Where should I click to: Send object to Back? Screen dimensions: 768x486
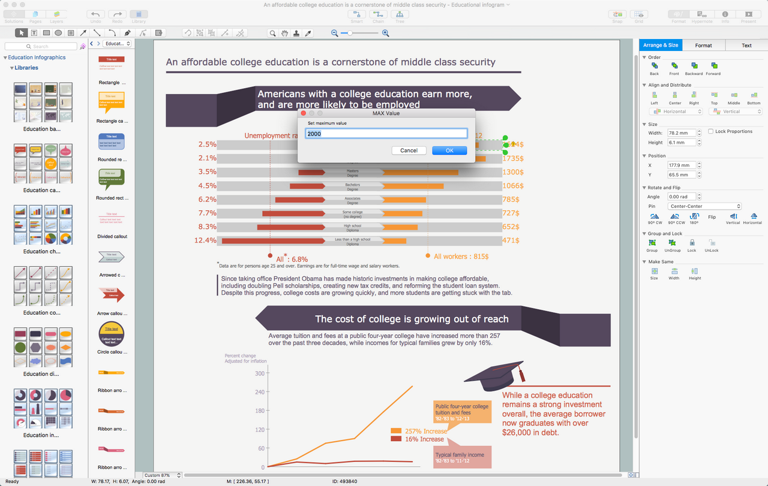[x=654, y=65]
